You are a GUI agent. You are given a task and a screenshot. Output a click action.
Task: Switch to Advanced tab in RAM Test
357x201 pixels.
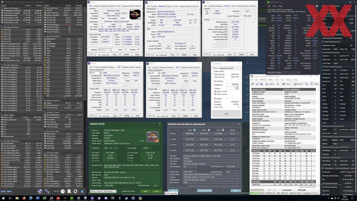[223, 68]
